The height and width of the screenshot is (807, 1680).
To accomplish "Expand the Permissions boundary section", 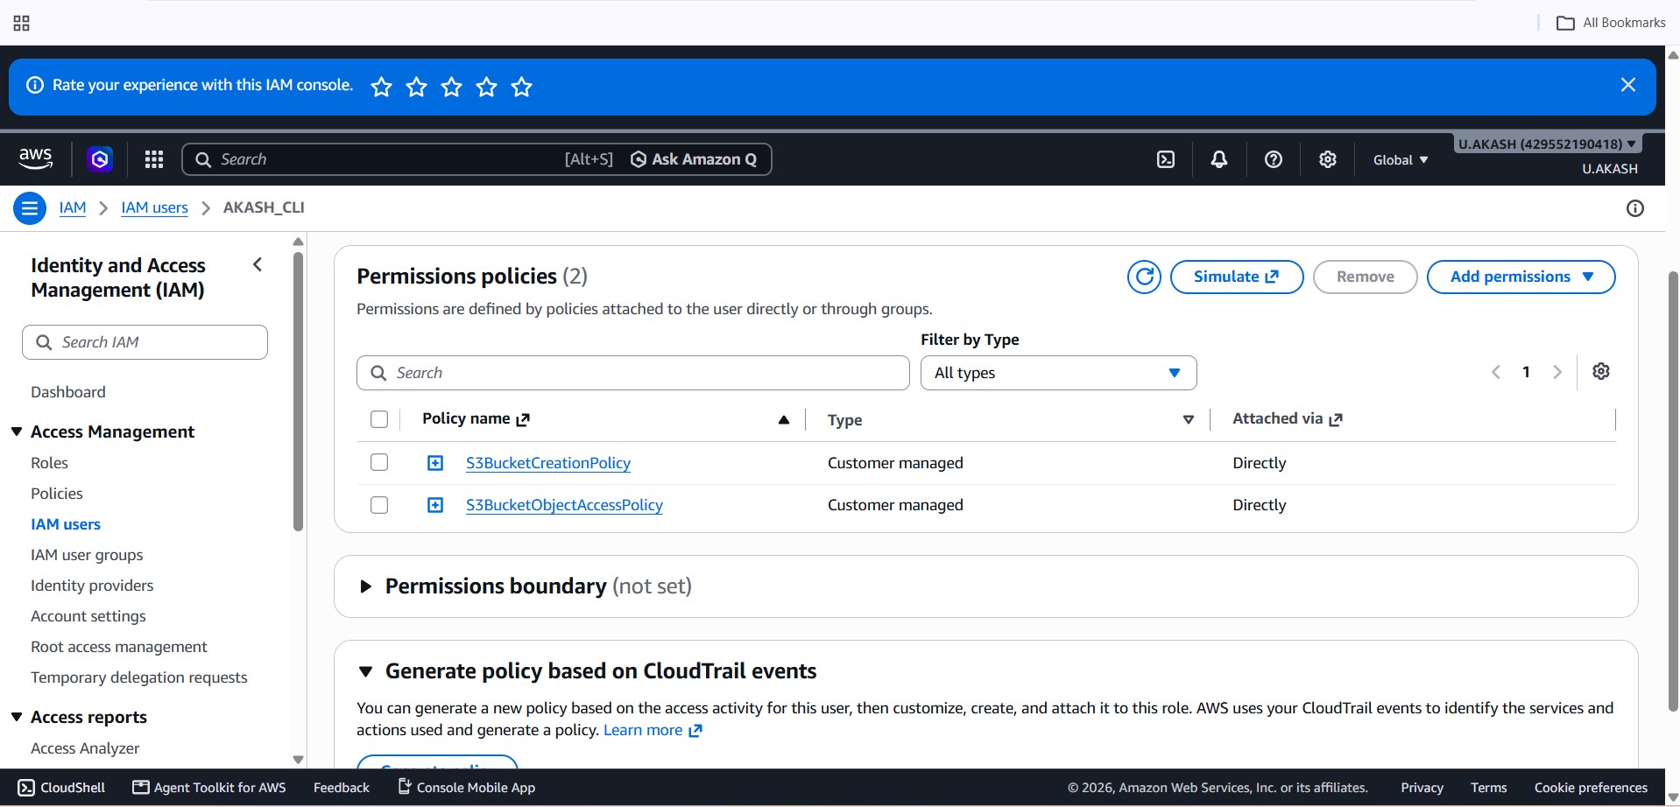I will click(366, 586).
